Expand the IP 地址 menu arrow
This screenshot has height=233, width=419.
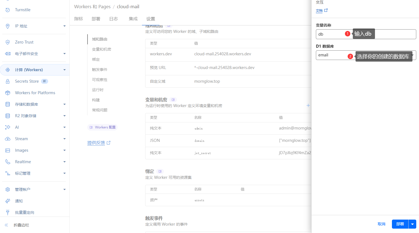coord(65,26)
